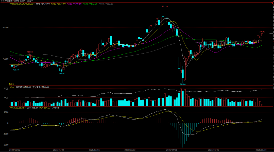
Task: Click the 128天 day count label
Action: point(11,84)
